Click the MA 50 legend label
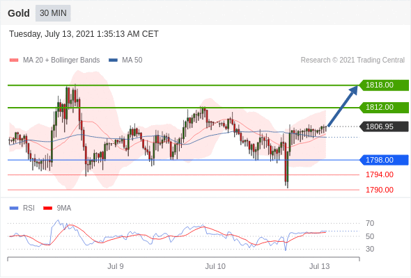411x278 pixels. tap(132, 60)
